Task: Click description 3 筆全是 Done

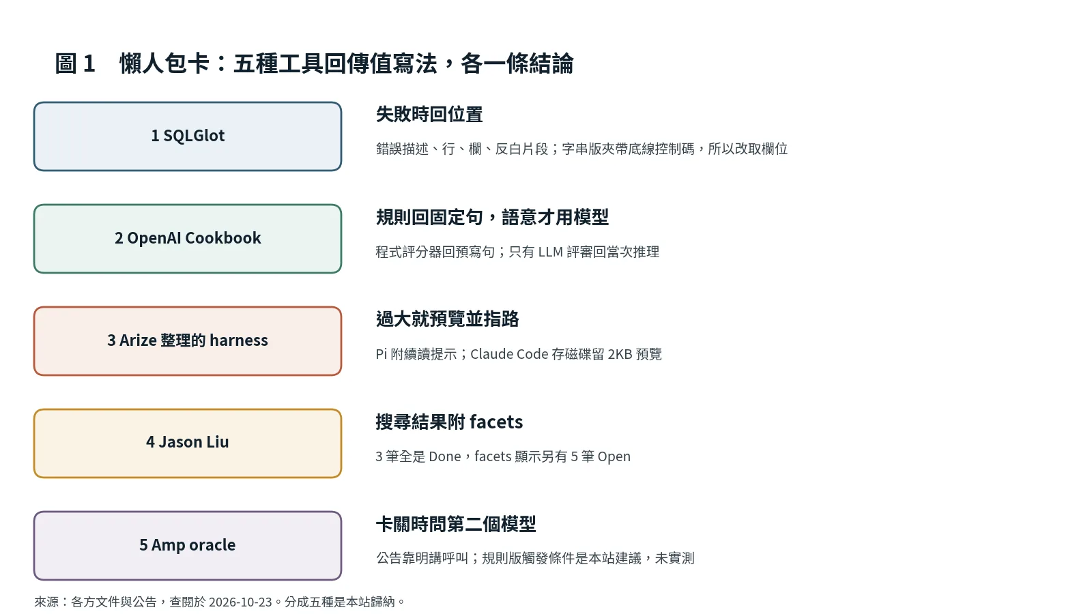Action: pos(503,456)
